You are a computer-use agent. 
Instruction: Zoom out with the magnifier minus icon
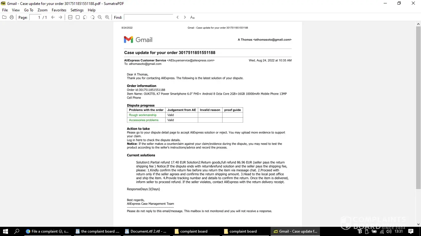(100, 18)
